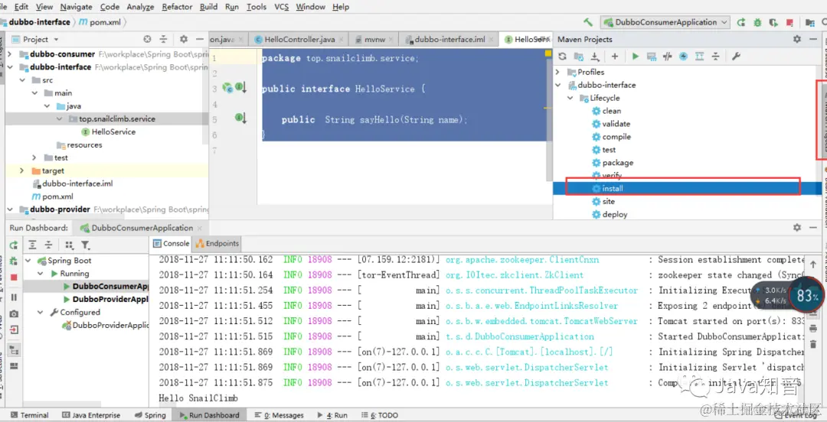This screenshot has width=827, height=422.
Task: Open Run Dashboard filter funnel
Action: pos(86,245)
